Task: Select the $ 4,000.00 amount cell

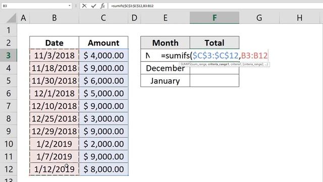Action: pos(103,55)
